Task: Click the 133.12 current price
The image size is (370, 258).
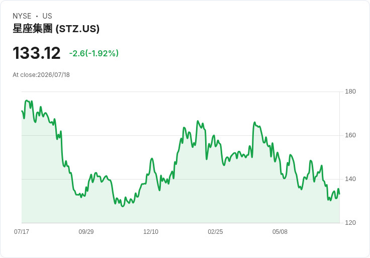Action: [36, 53]
